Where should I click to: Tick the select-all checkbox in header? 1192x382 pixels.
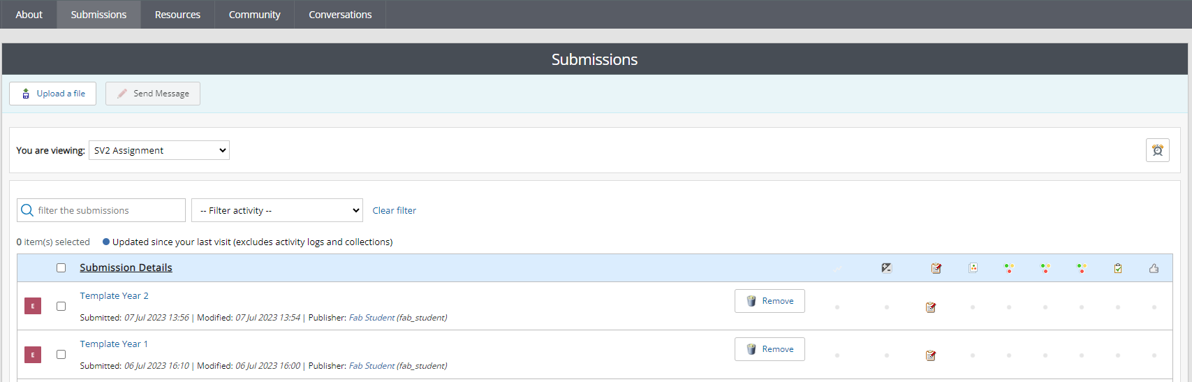coord(61,267)
